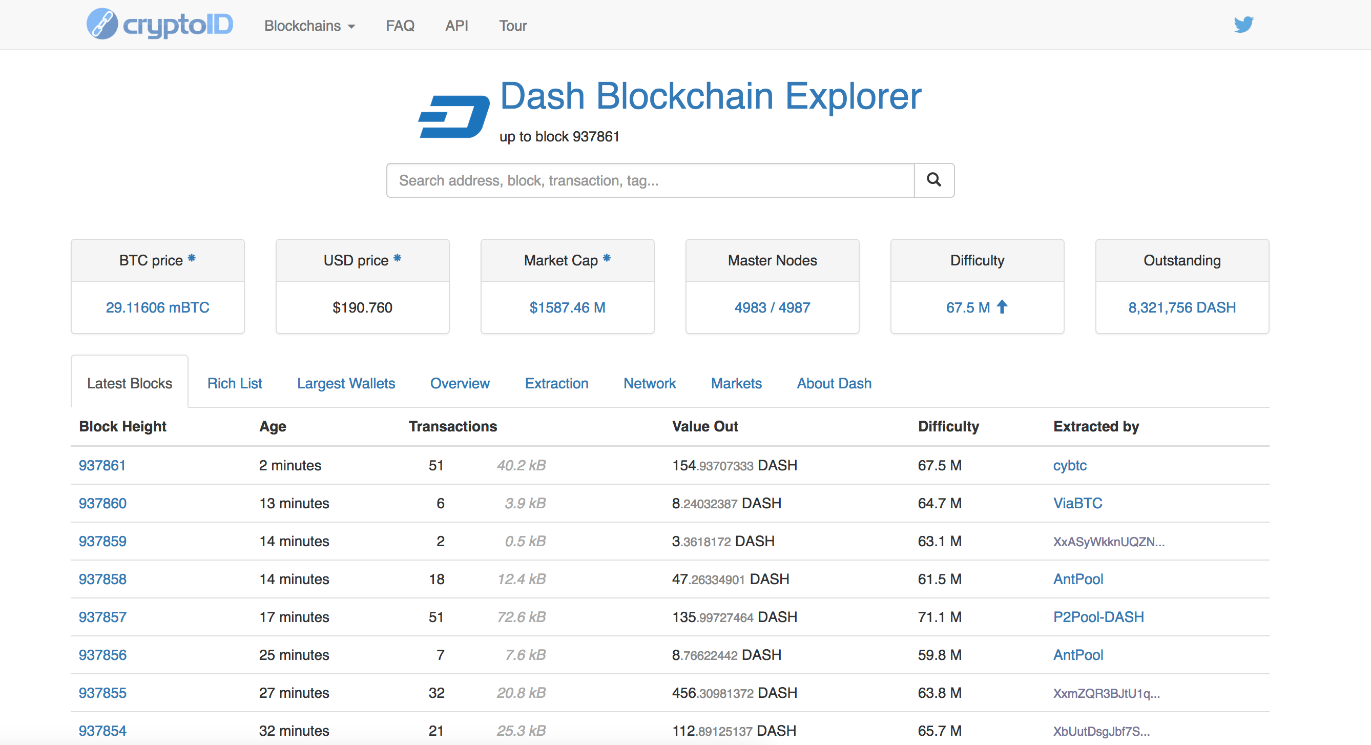Open the ViaBTC extractor link

pos(1078,503)
